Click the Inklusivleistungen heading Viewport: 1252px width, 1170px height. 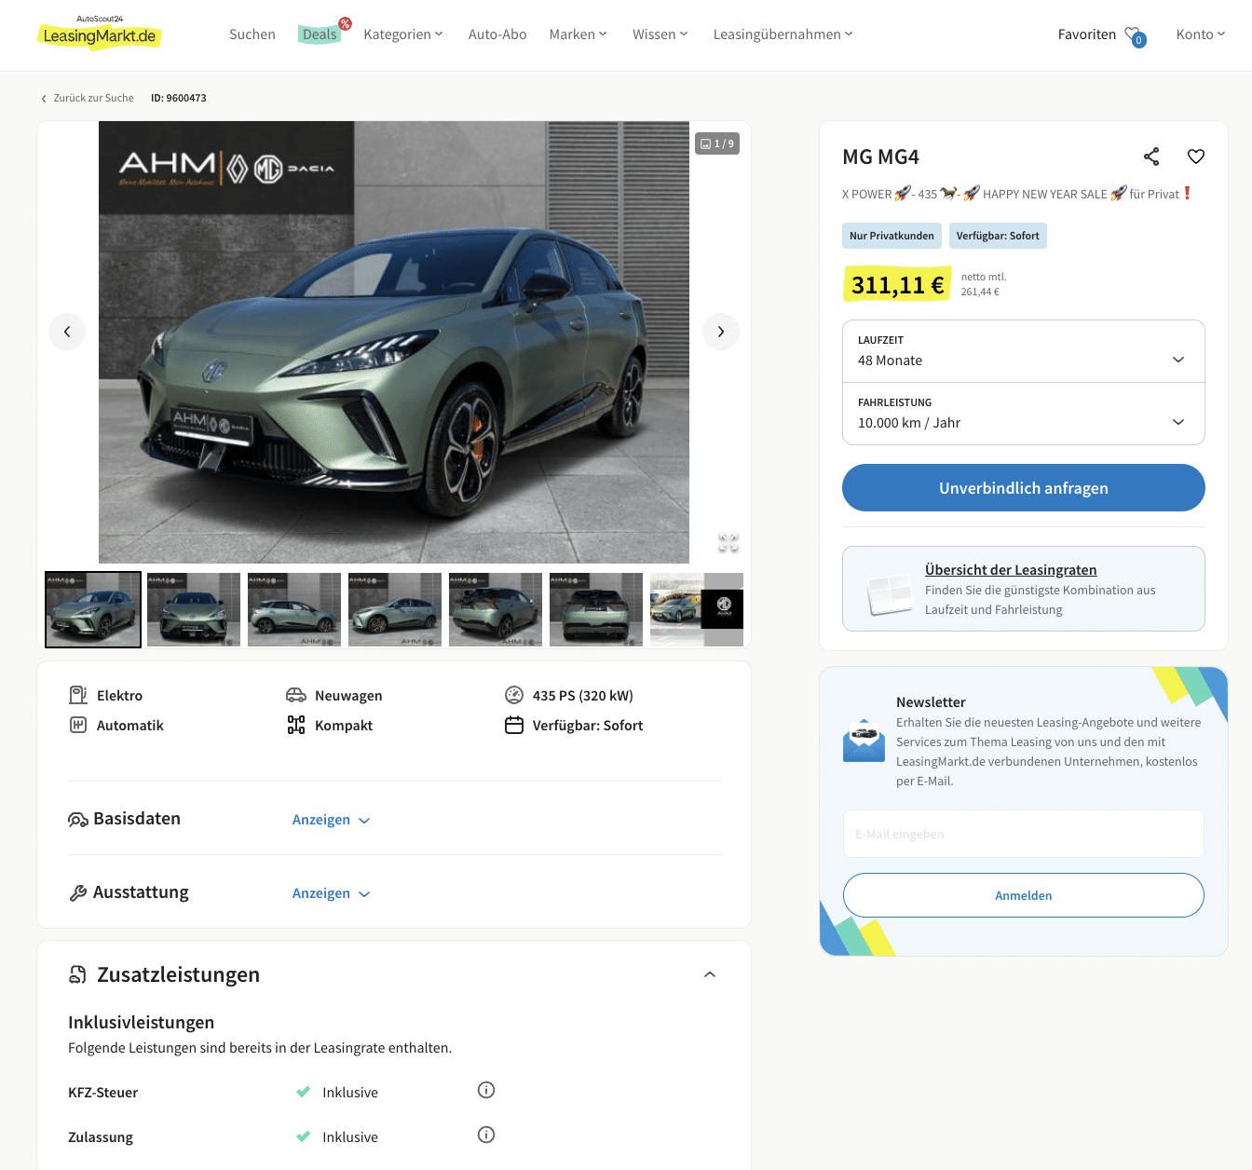pos(141,1022)
